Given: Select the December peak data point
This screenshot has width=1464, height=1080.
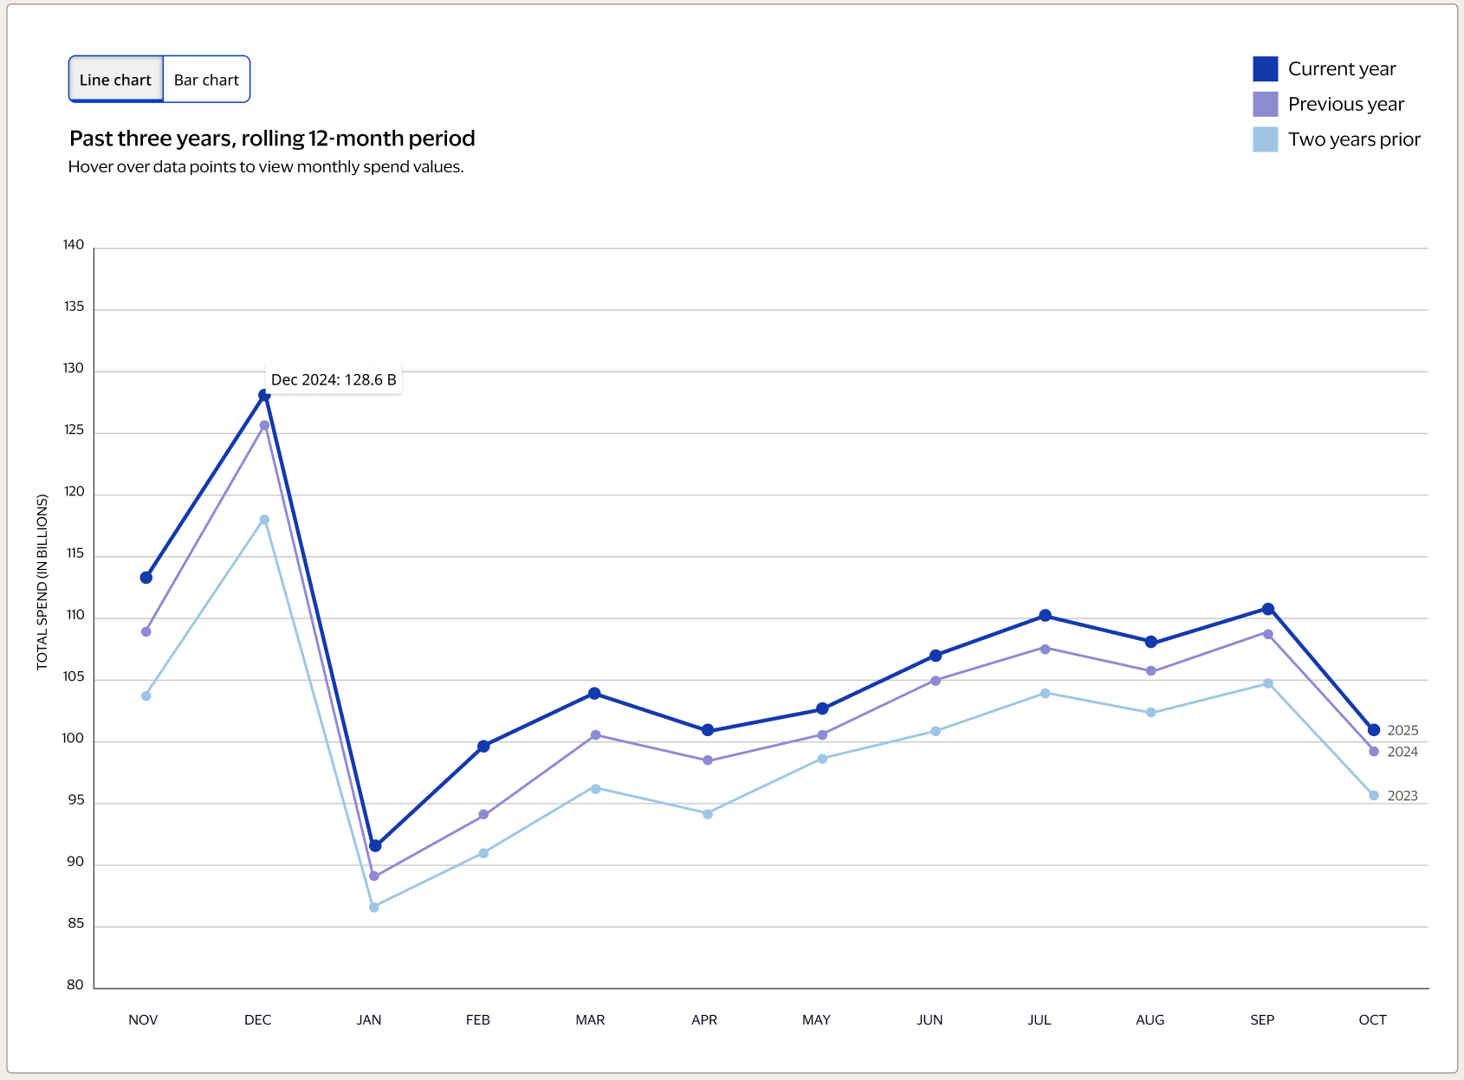Looking at the screenshot, I should (x=262, y=394).
